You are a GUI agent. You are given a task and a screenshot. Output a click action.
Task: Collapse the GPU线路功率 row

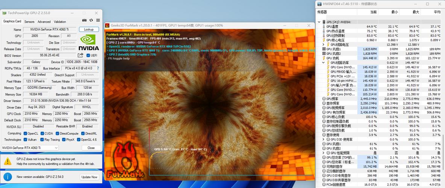(x=323, y=62)
